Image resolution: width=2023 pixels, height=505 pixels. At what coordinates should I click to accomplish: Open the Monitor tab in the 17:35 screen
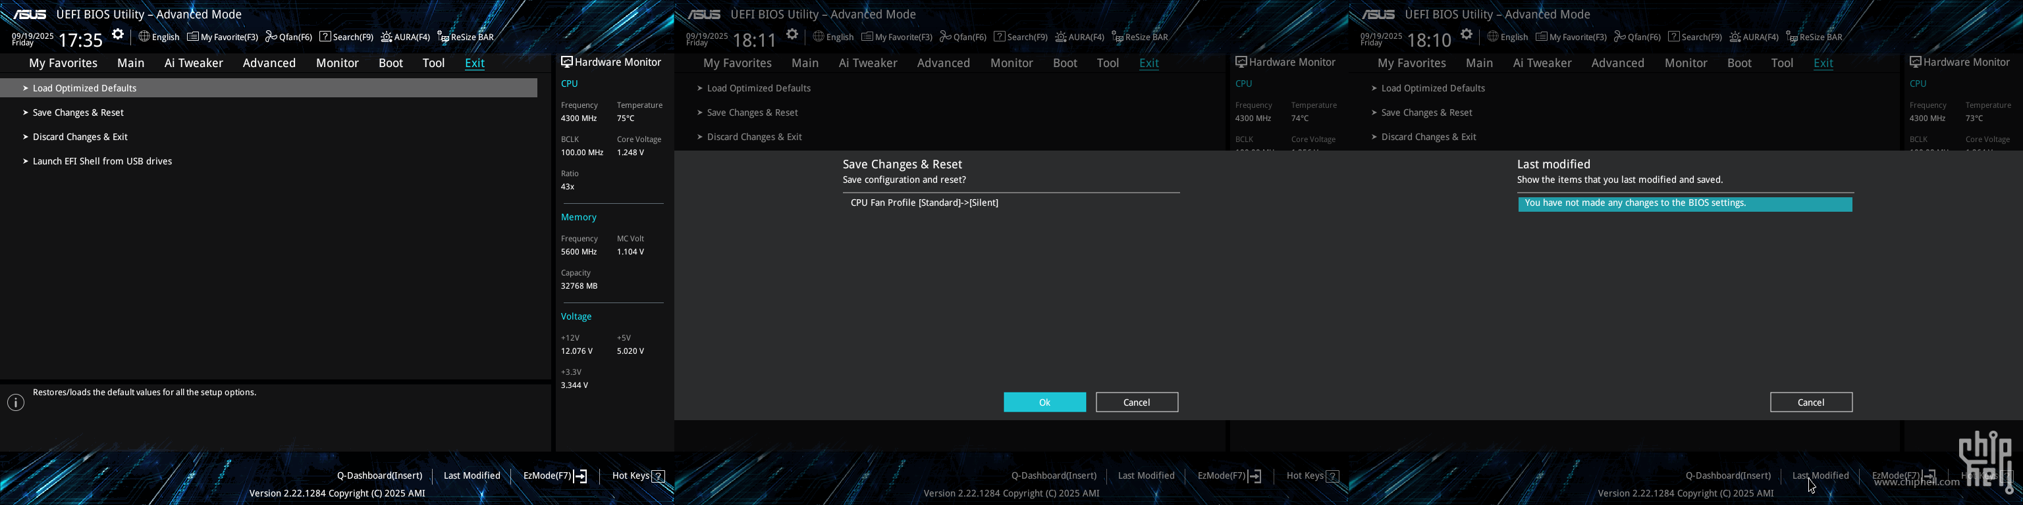coord(338,62)
